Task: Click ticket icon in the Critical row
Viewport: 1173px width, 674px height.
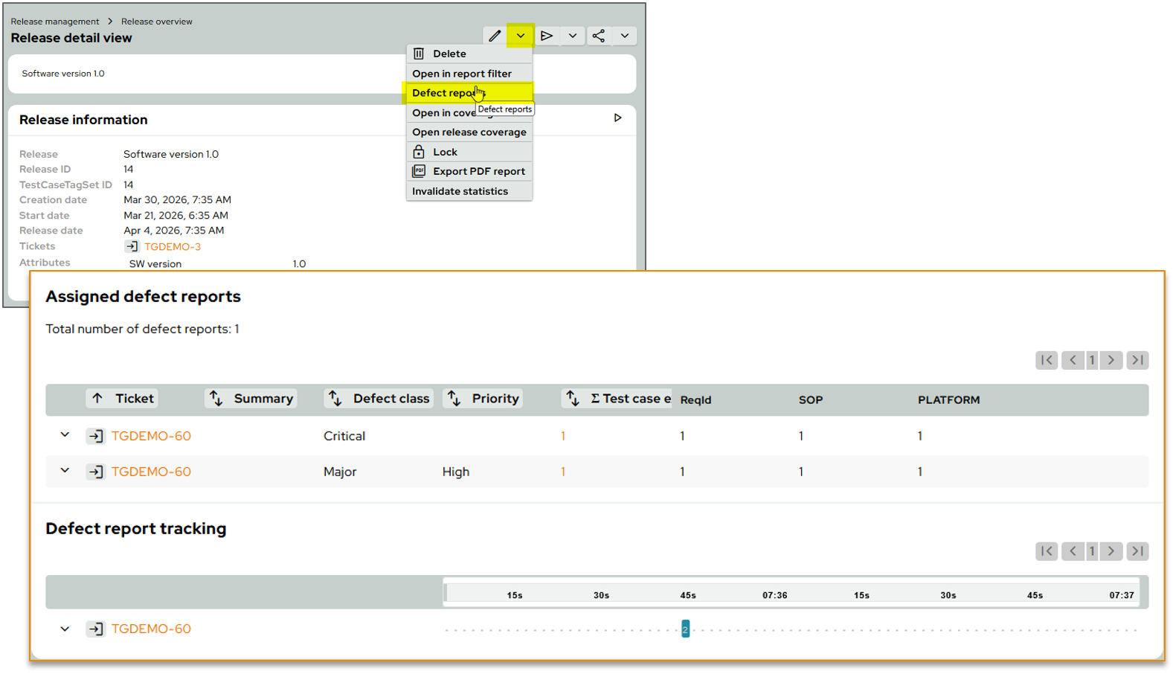Action: [95, 436]
